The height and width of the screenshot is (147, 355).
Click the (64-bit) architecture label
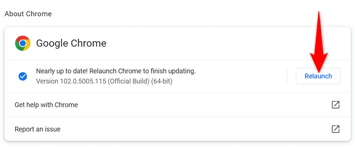click(162, 81)
